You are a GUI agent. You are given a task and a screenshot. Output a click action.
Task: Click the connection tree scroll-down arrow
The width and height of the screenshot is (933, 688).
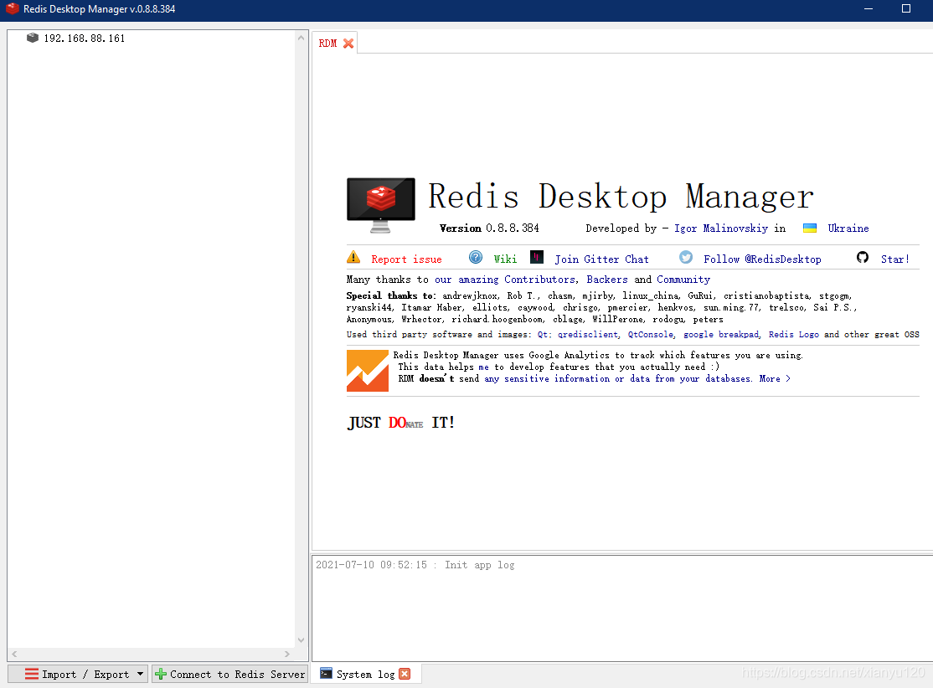coord(301,639)
